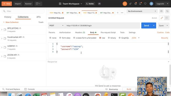Click the heart icon in header
This screenshot has height=96, width=171.
[x=145, y=4]
